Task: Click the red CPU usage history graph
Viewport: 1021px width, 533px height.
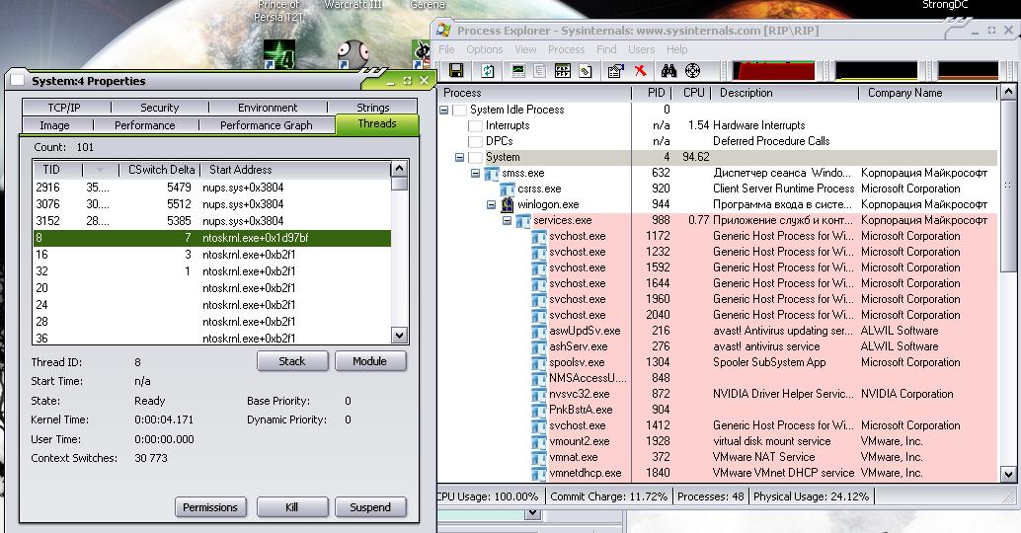Action: click(773, 71)
